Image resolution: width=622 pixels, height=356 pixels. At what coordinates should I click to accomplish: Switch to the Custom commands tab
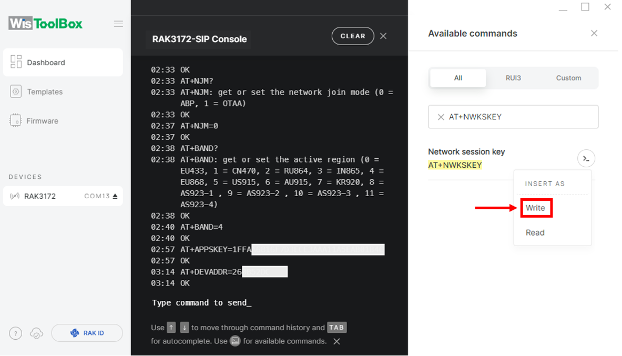click(x=568, y=78)
